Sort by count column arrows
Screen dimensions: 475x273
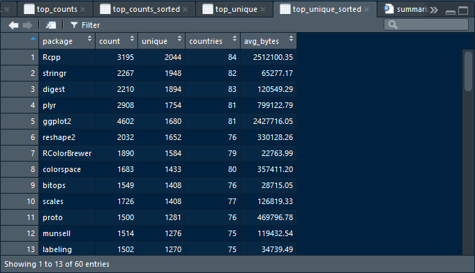click(132, 38)
